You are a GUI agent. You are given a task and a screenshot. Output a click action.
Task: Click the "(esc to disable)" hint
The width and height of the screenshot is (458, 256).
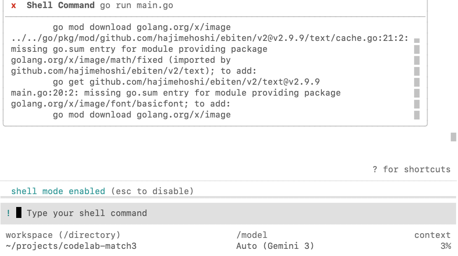(x=152, y=191)
